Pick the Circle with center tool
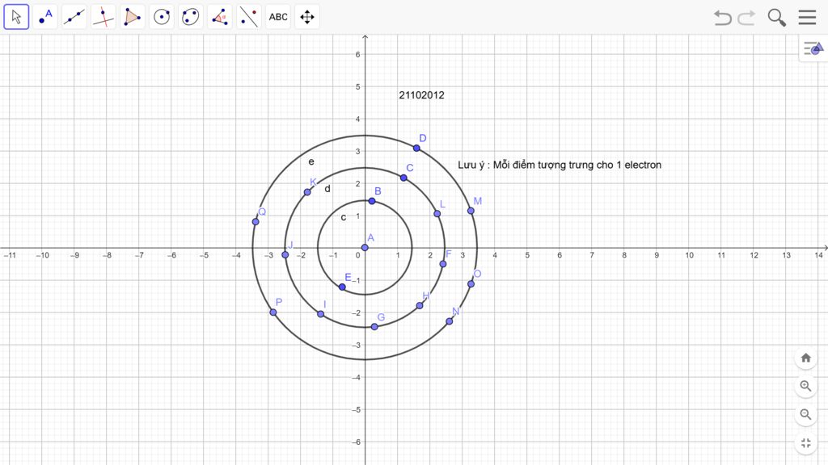This screenshot has height=465, width=828. tap(162, 16)
